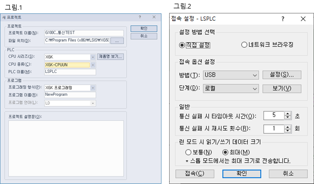Viewport: 314px width, 184px height.
Task: Connect to the PLC with 접속(C)
Action: tap(195, 174)
